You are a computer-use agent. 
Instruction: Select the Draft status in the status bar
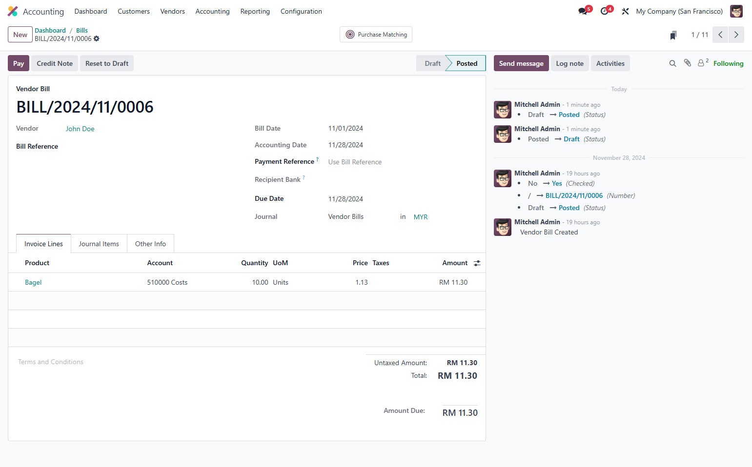(x=432, y=63)
